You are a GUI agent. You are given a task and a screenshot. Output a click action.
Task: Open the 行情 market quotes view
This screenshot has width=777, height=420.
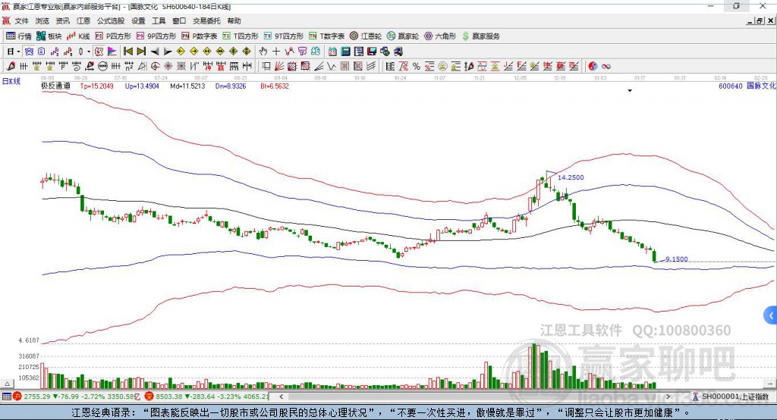(18, 36)
